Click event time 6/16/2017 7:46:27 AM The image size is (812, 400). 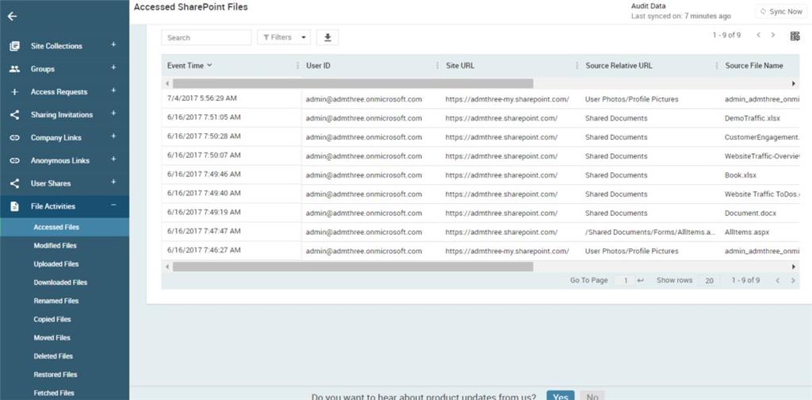[204, 250]
